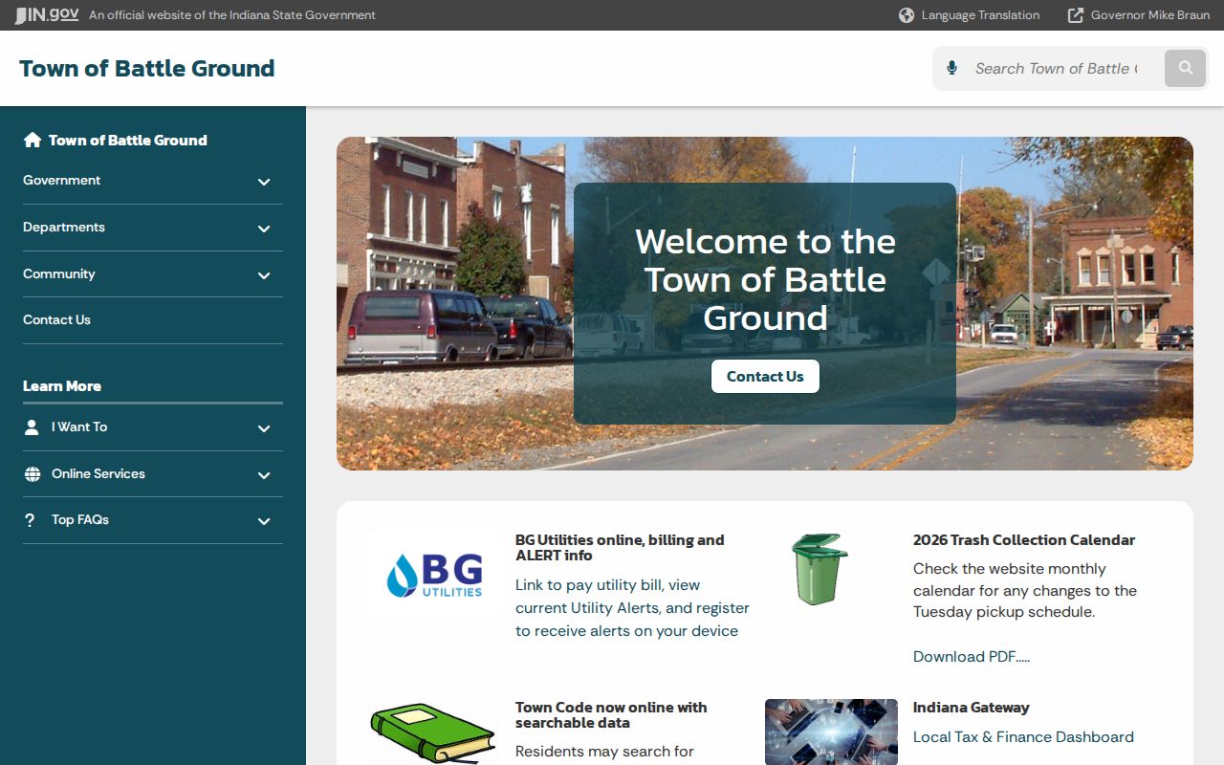
Task: Click the magnifier search button
Action: click(x=1186, y=68)
